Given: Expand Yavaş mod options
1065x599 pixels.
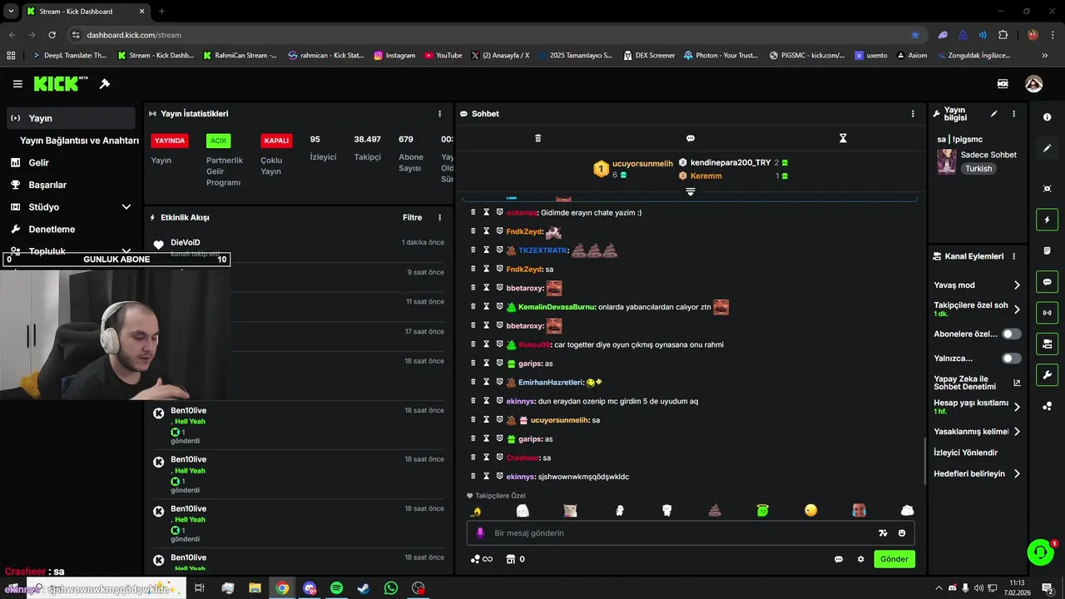Looking at the screenshot, I should 1017,285.
